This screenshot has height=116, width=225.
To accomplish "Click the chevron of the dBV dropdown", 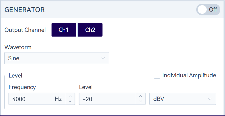I will [210, 99].
